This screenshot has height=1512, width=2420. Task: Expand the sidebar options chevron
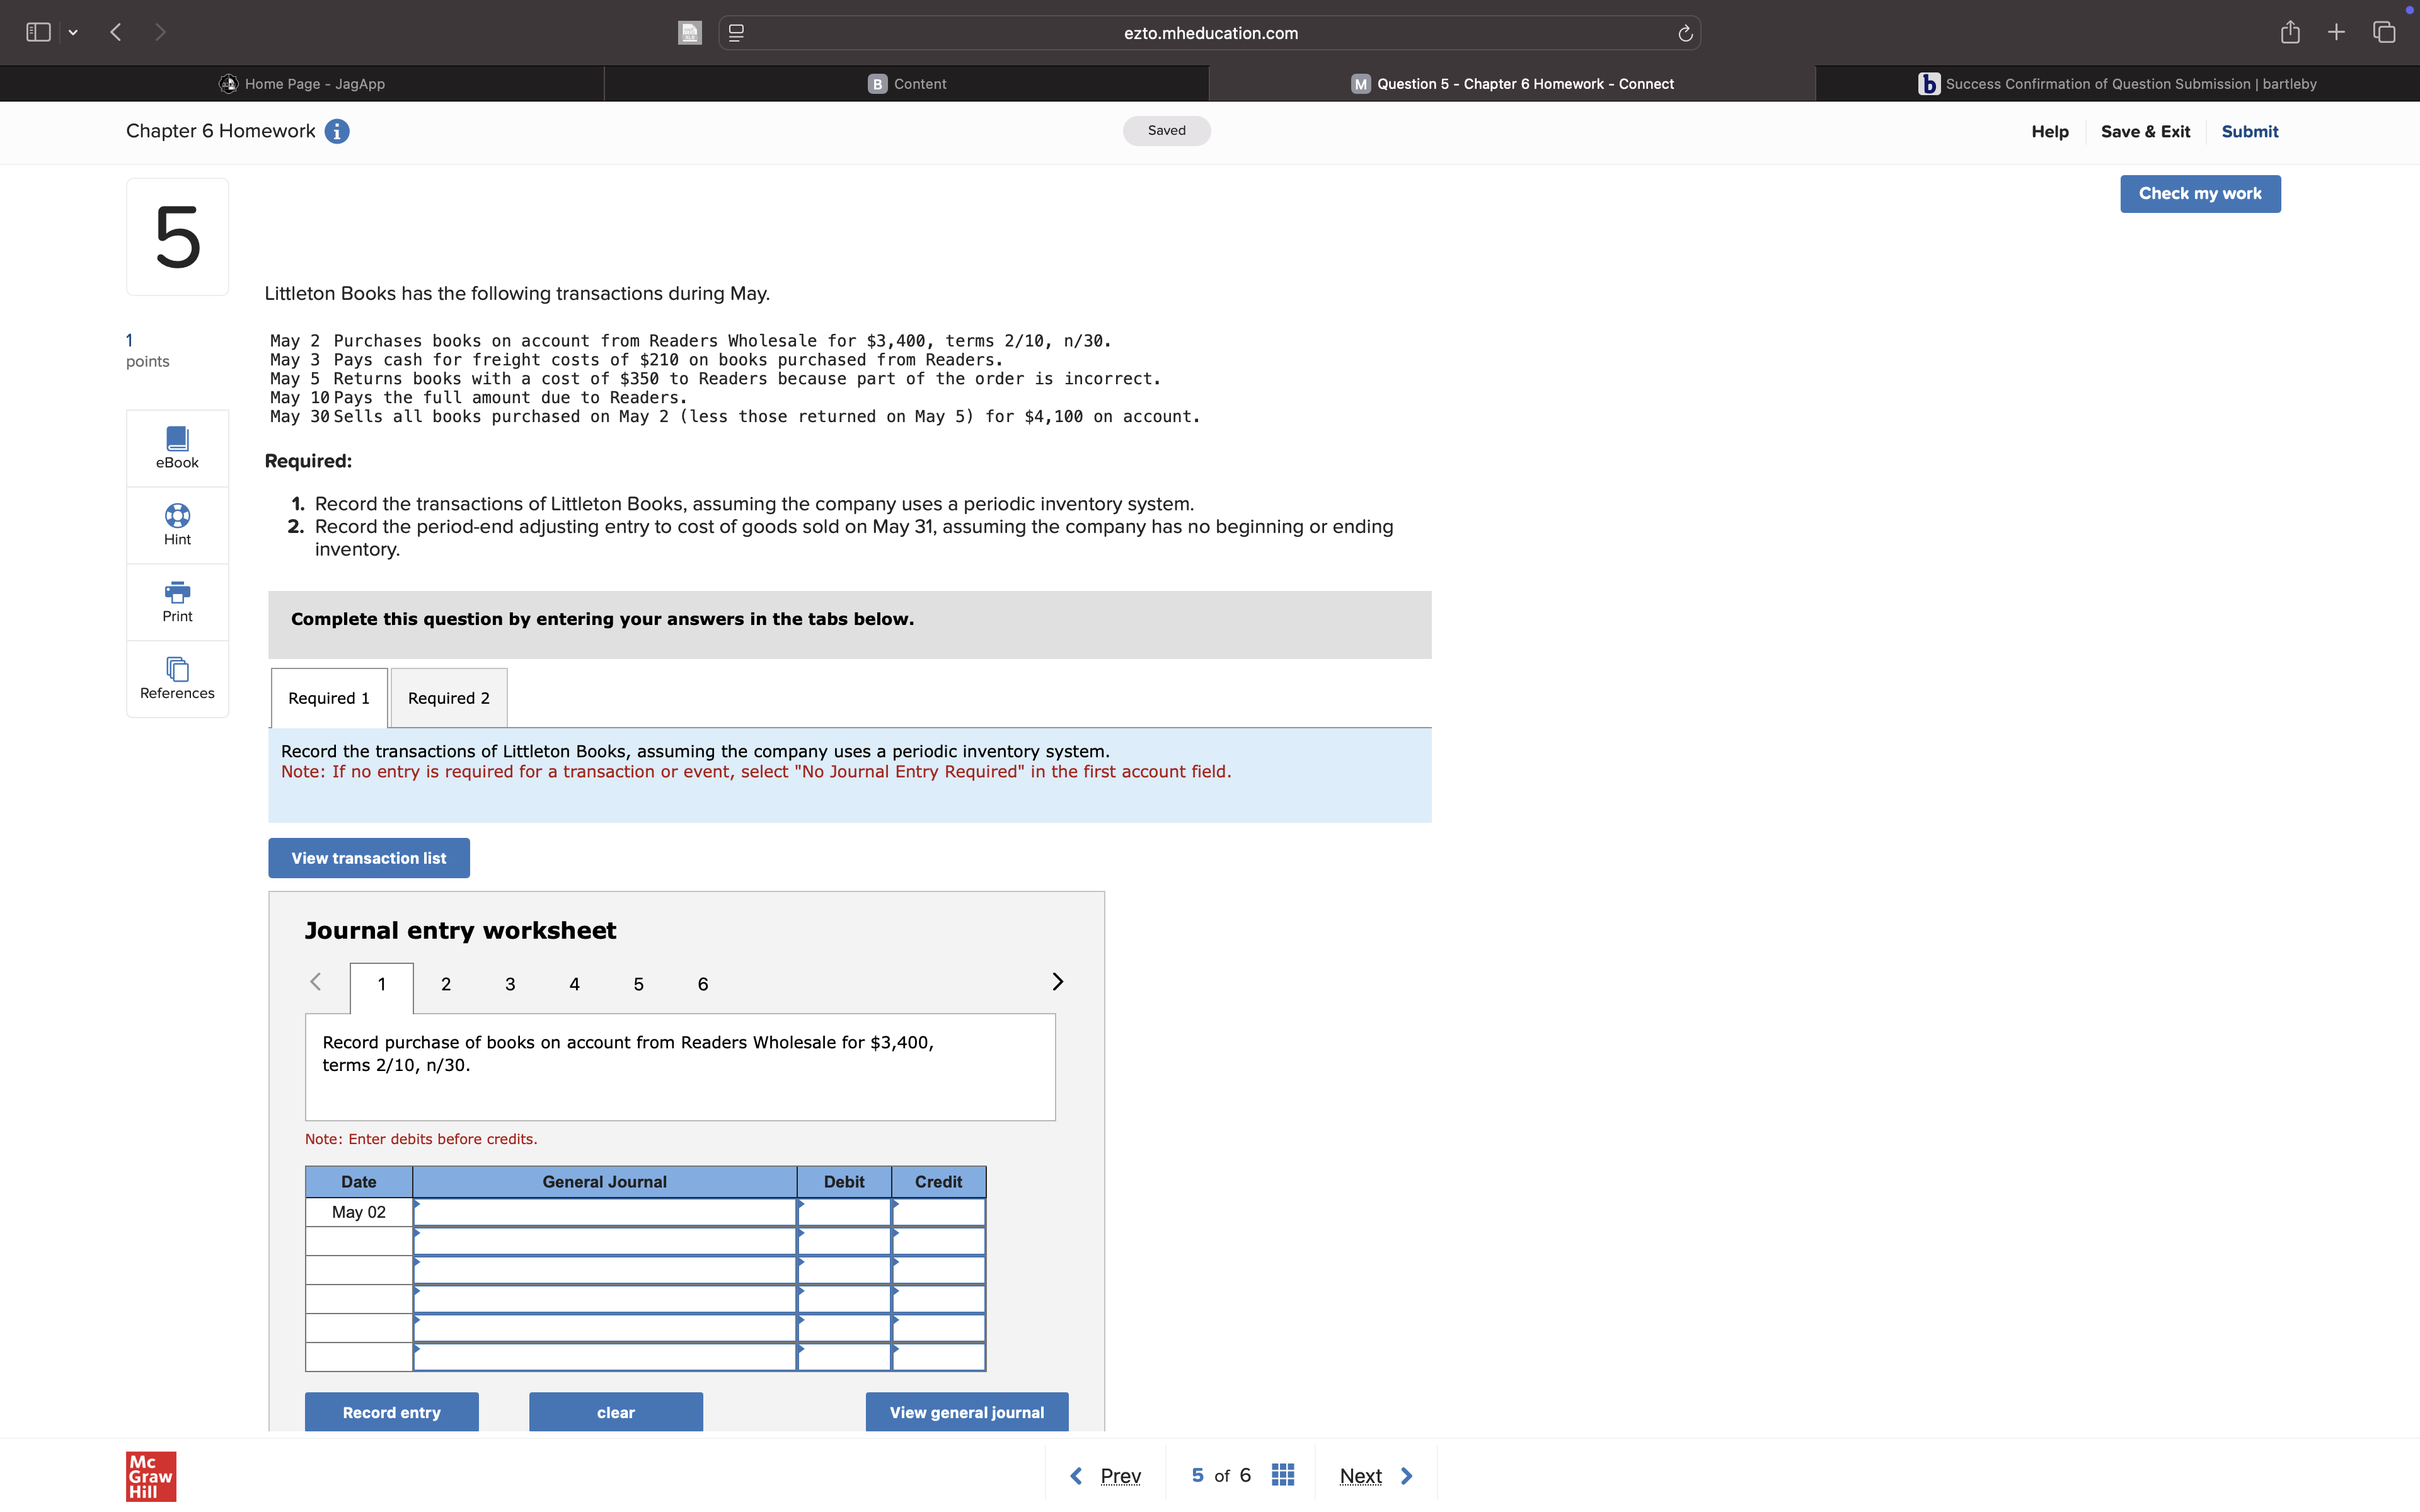[73, 31]
